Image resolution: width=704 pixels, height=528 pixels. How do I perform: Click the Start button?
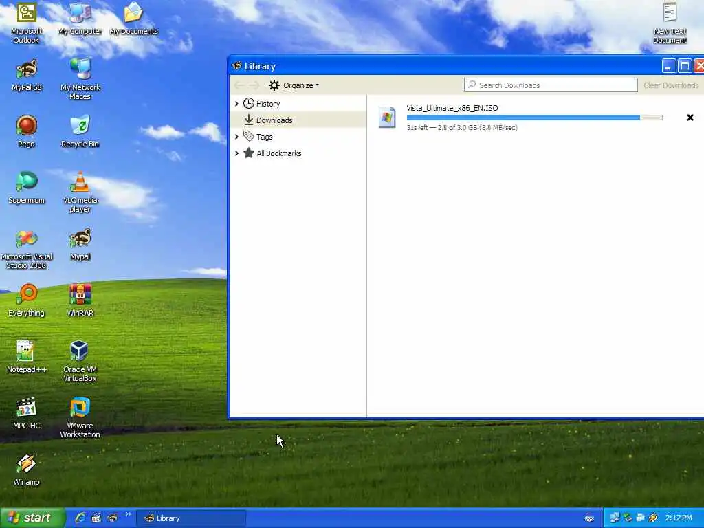32,518
